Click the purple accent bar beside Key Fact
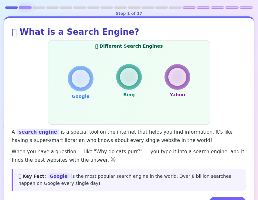The height and width of the screenshot is (200, 258). tap(13, 180)
